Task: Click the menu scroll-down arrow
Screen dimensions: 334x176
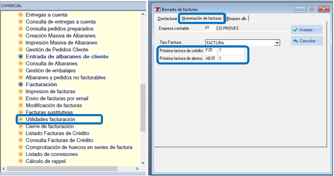Action: [x=143, y=163]
